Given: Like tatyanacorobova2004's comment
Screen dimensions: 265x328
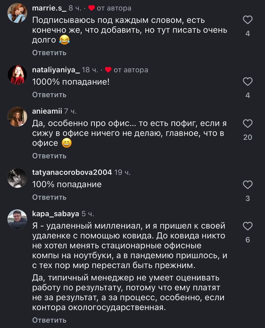Looking at the screenshot, I should click(x=247, y=184).
